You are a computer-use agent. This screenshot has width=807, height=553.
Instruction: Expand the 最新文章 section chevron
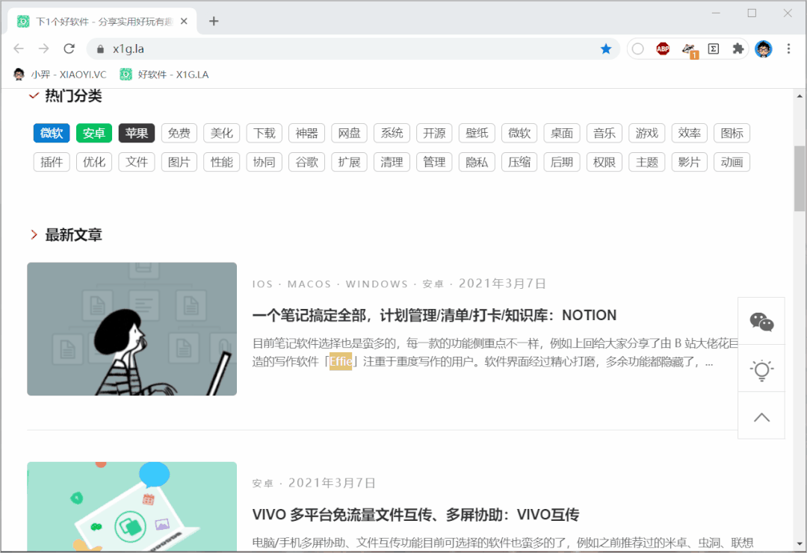tap(34, 235)
